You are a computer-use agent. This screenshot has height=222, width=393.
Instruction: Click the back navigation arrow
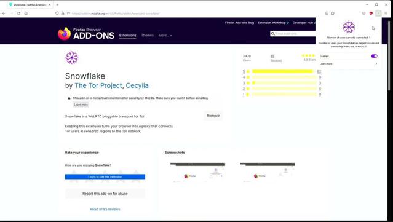(x=4, y=14)
